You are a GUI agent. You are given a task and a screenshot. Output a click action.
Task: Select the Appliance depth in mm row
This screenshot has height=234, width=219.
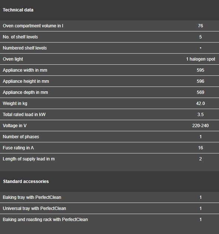point(110,92)
